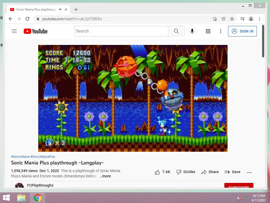This screenshot has width=270, height=203.
Task: Search with your voice microphone icon
Action: (x=192, y=31)
